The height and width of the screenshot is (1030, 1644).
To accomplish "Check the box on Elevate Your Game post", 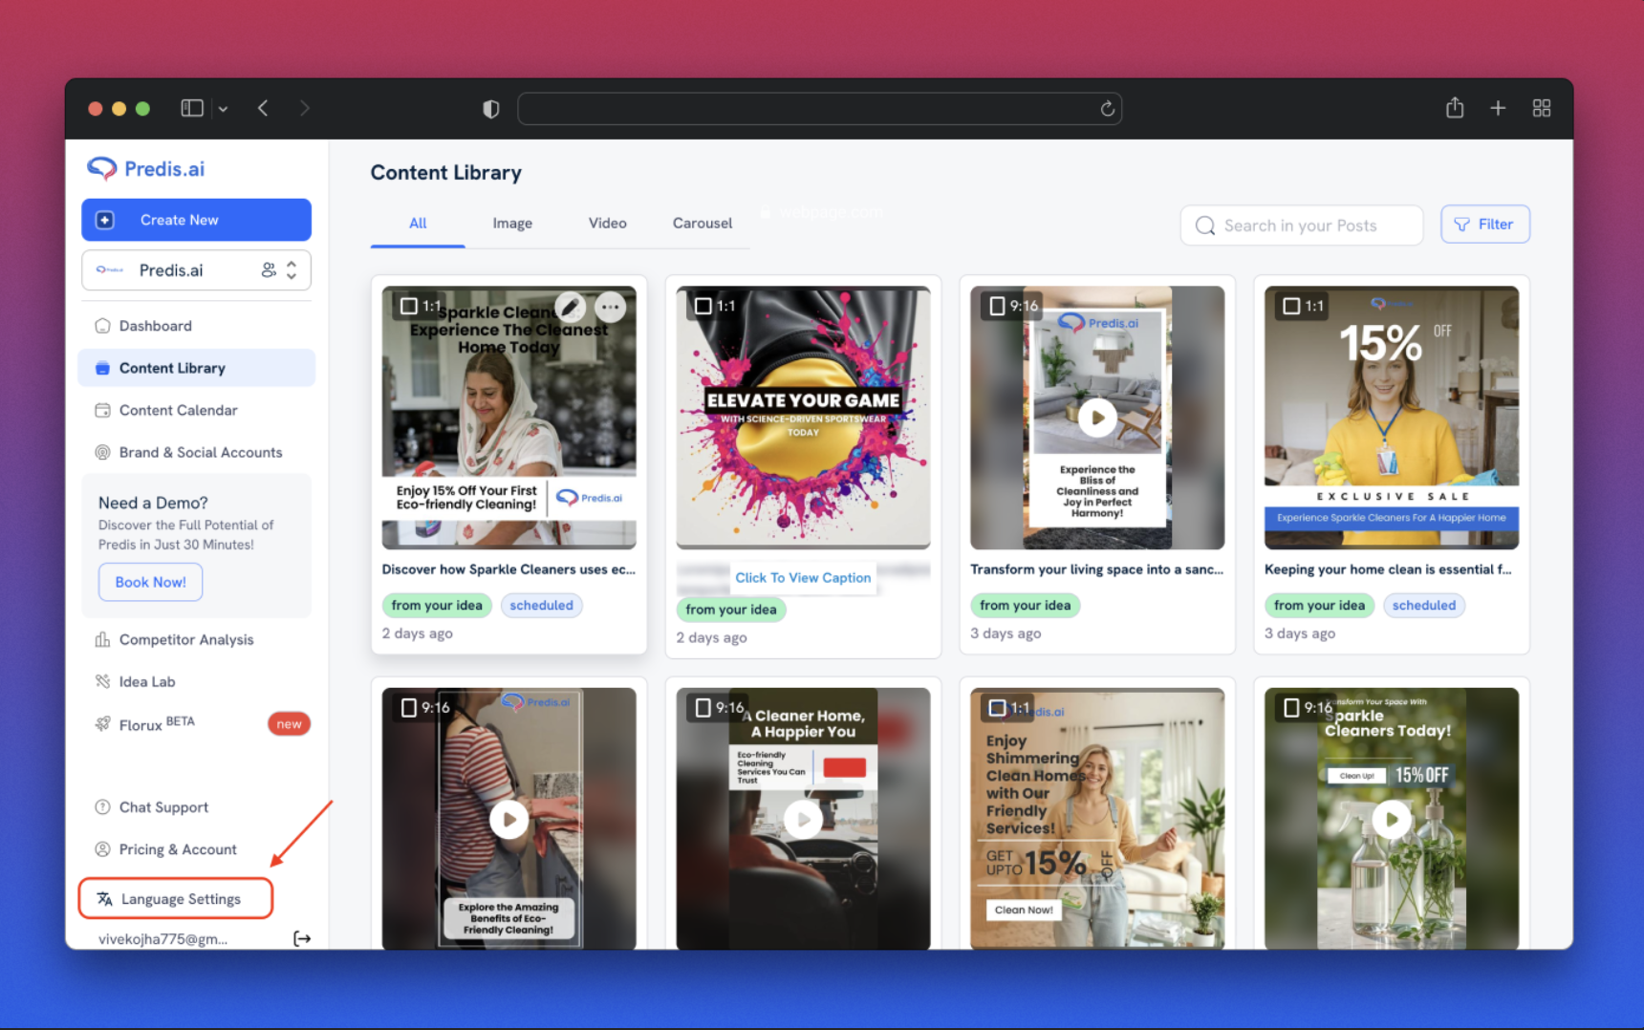I will [x=703, y=306].
